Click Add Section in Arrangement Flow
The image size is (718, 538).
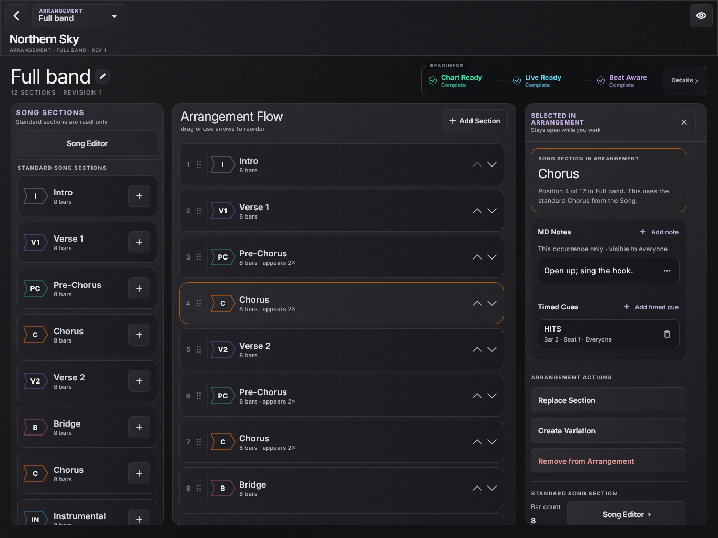[475, 121]
